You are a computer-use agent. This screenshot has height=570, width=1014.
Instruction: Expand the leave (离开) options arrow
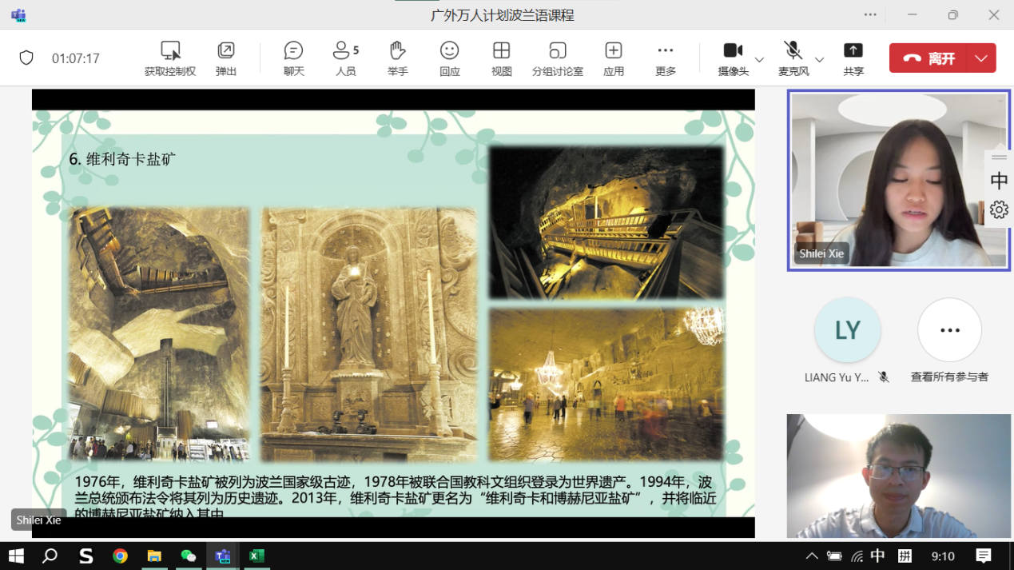coord(981,58)
